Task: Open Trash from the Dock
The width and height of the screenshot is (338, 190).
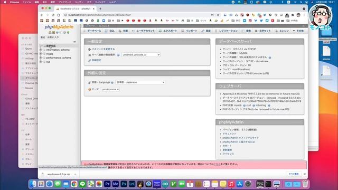Action: (305, 184)
